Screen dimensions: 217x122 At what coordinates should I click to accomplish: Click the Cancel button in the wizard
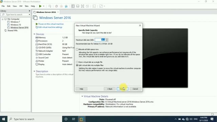coord(135,89)
